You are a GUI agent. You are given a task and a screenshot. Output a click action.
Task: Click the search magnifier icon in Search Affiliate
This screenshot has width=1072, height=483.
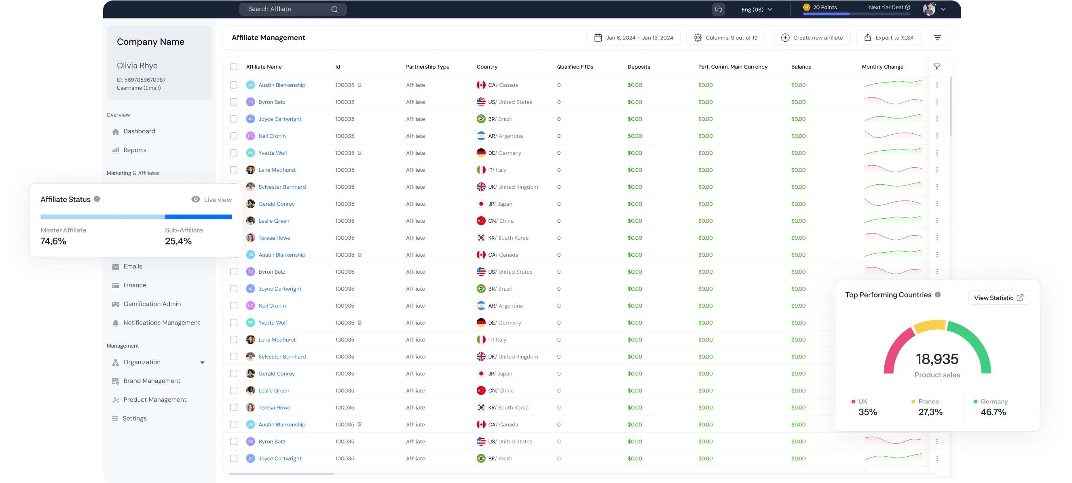334,9
